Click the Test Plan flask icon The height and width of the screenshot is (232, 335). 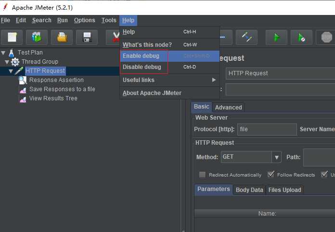point(12,53)
